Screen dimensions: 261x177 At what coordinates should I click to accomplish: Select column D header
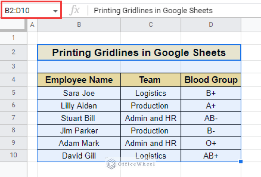tap(211, 25)
